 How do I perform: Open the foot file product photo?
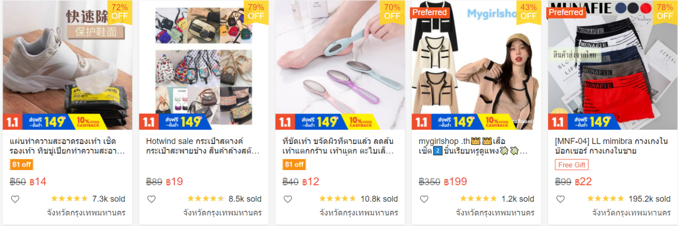click(x=340, y=65)
